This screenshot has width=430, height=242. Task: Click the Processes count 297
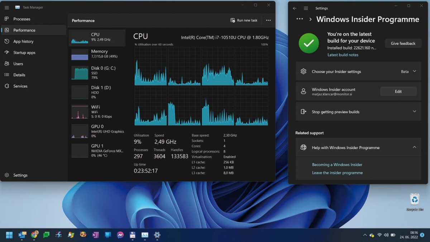point(138,156)
